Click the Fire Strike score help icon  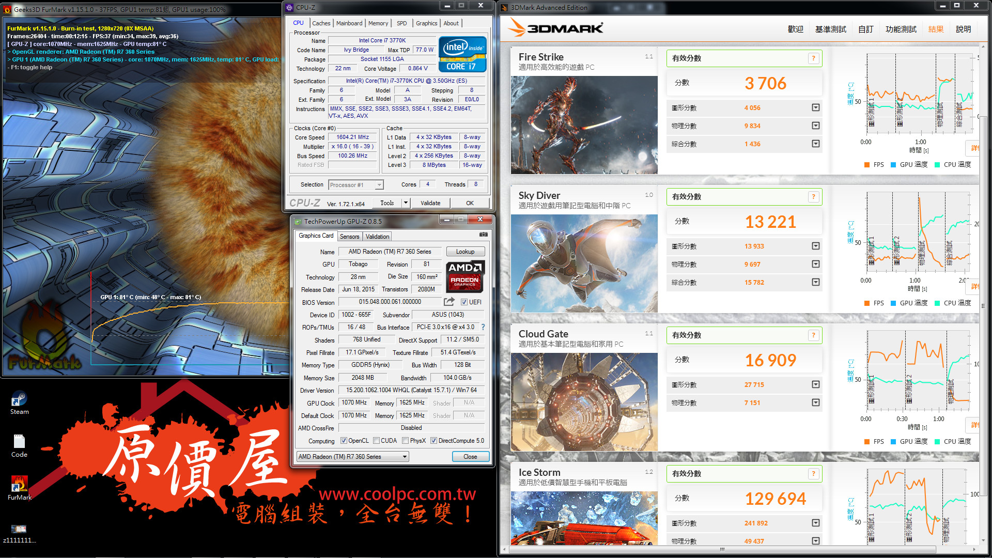click(x=813, y=58)
